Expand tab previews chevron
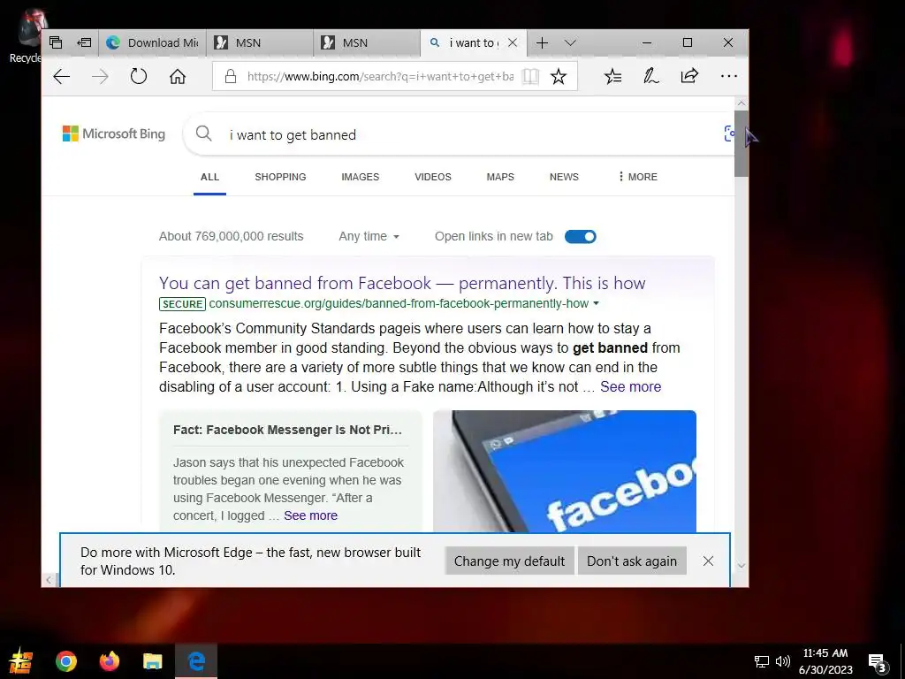The width and height of the screenshot is (905, 679). (570, 42)
